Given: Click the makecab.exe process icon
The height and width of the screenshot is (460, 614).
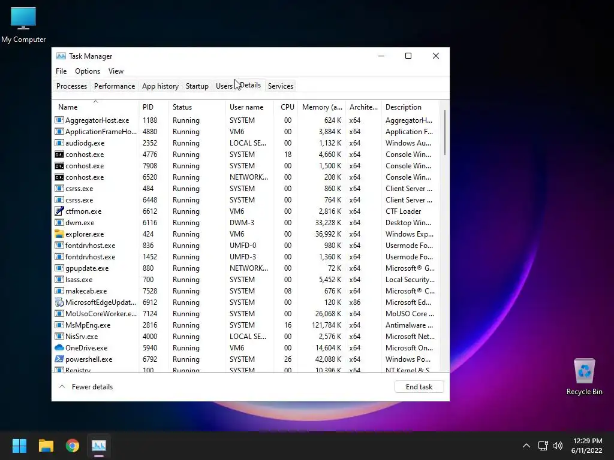Looking at the screenshot, I should (59, 291).
